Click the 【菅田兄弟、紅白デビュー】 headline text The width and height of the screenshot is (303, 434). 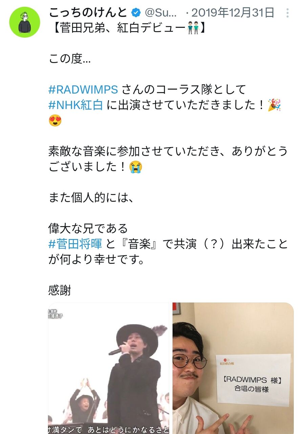[x=127, y=28]
